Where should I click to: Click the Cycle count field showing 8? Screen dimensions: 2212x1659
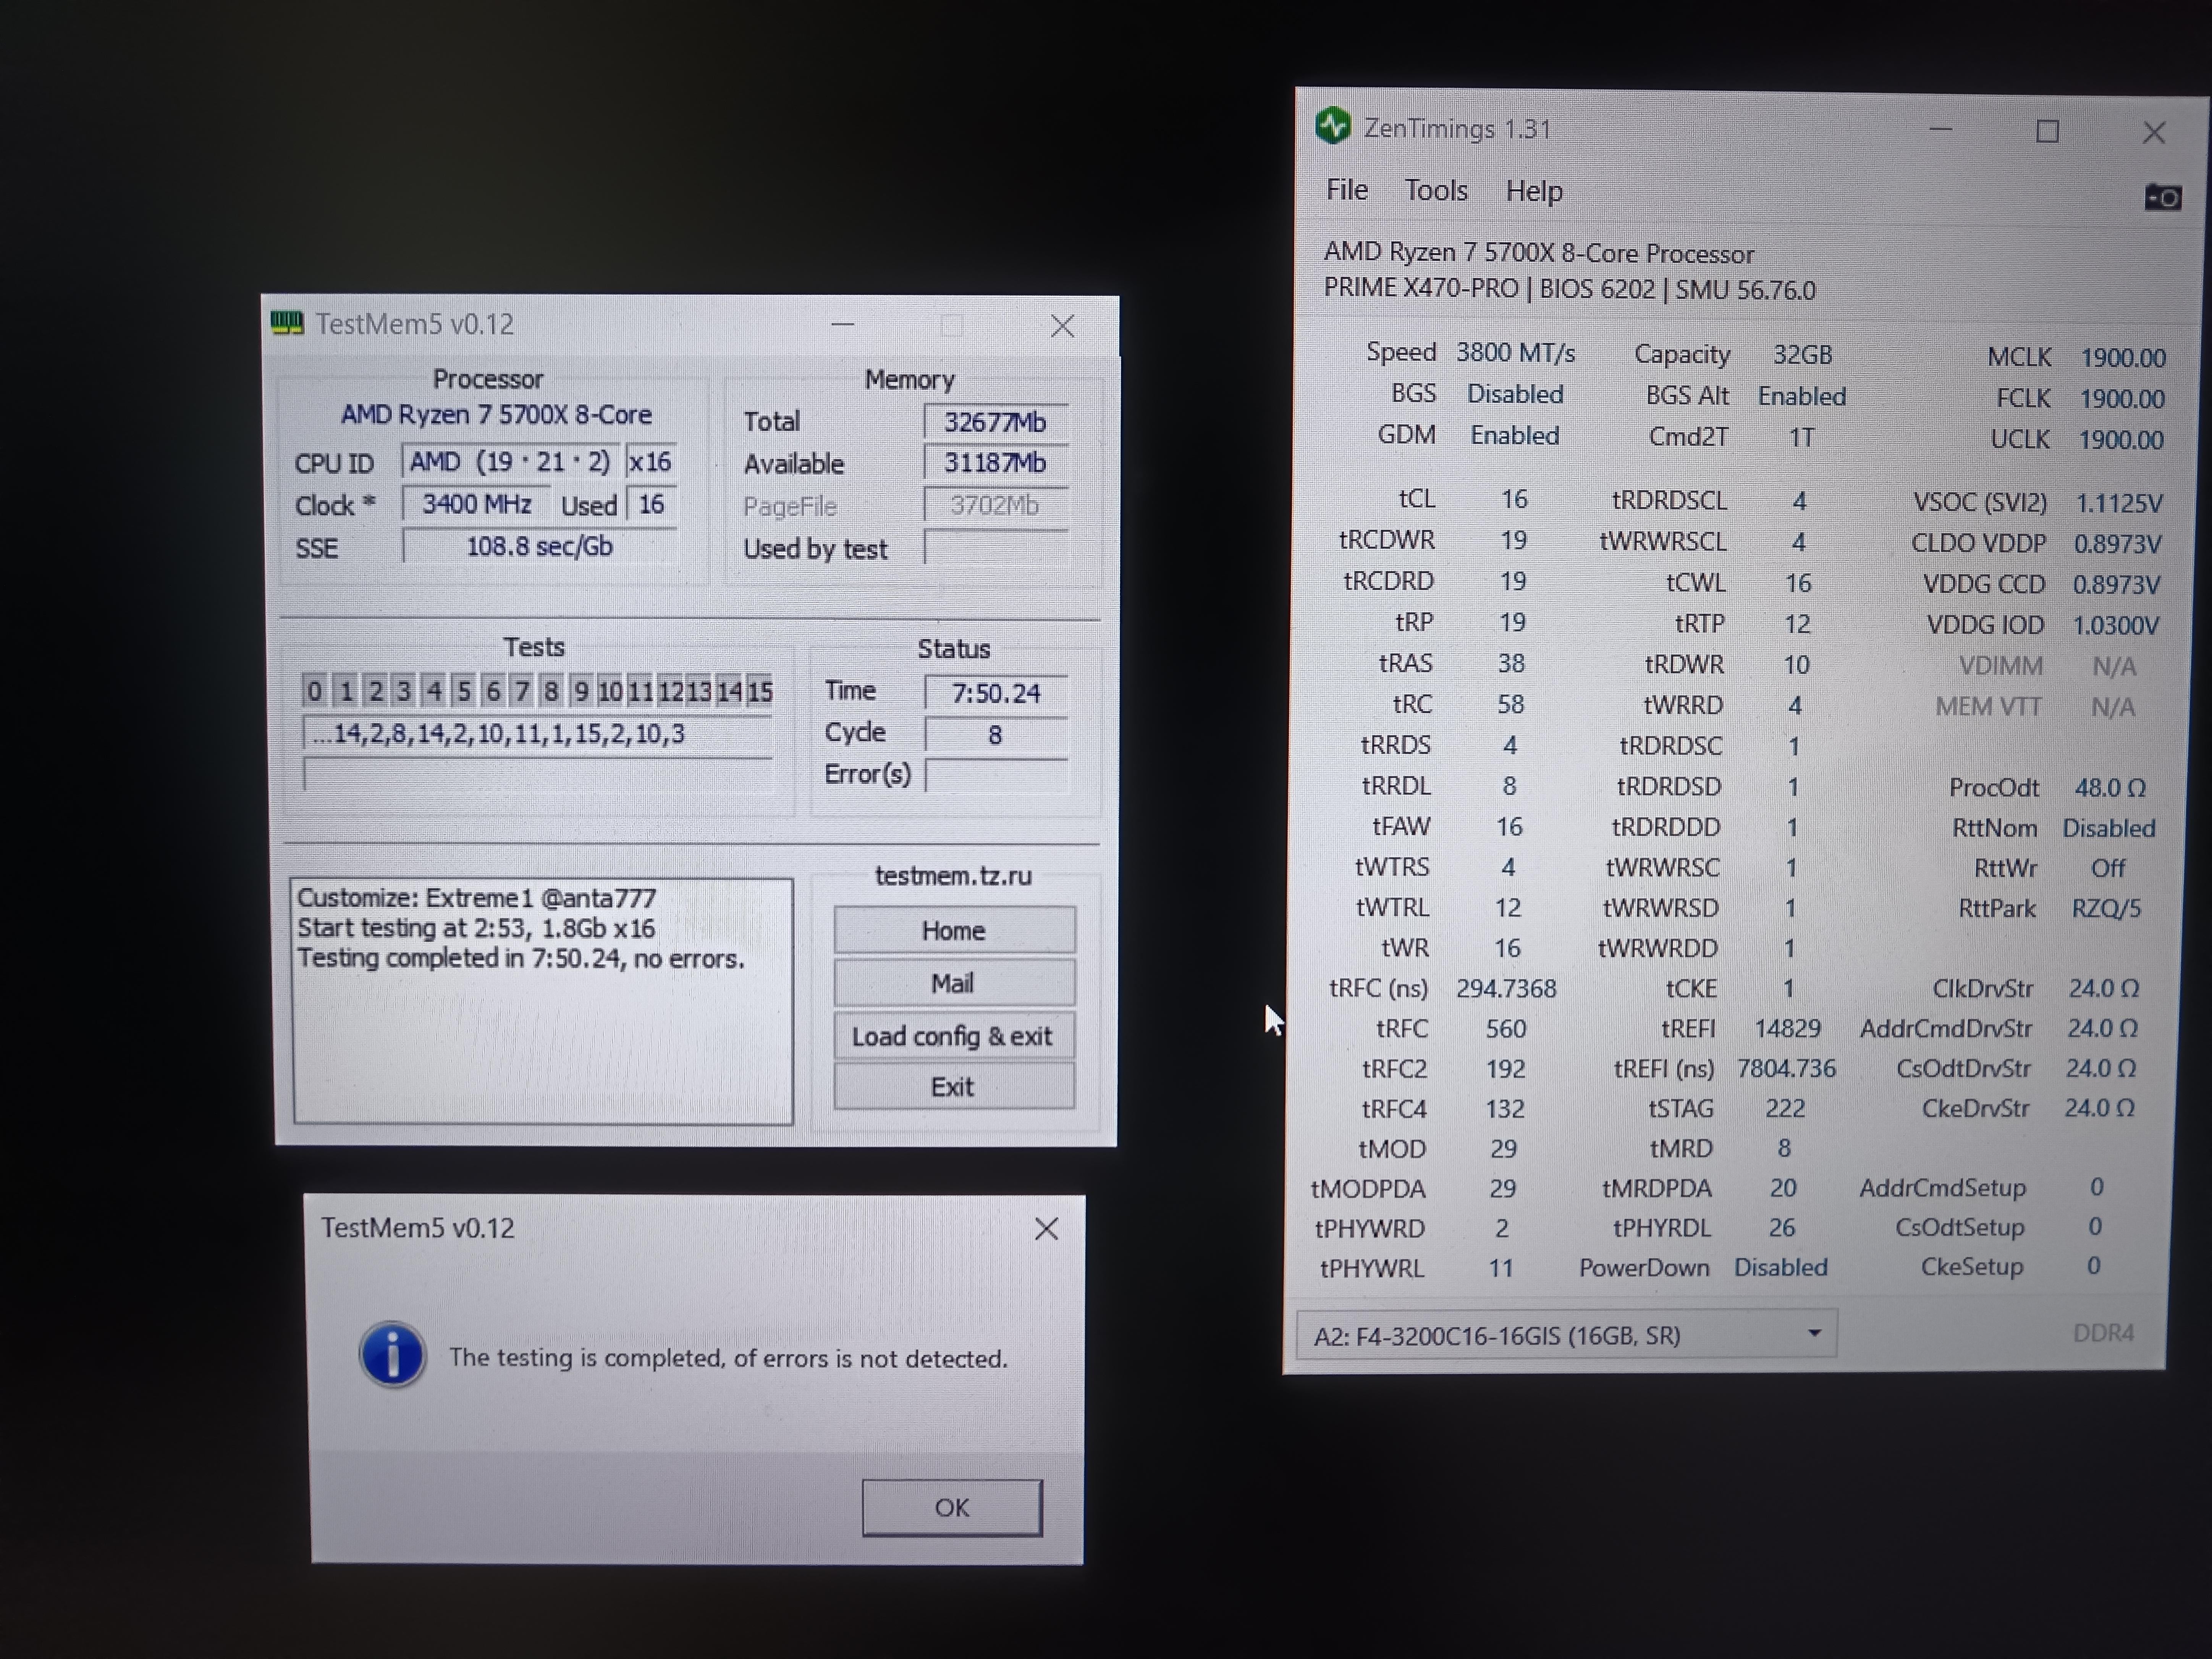996,735
